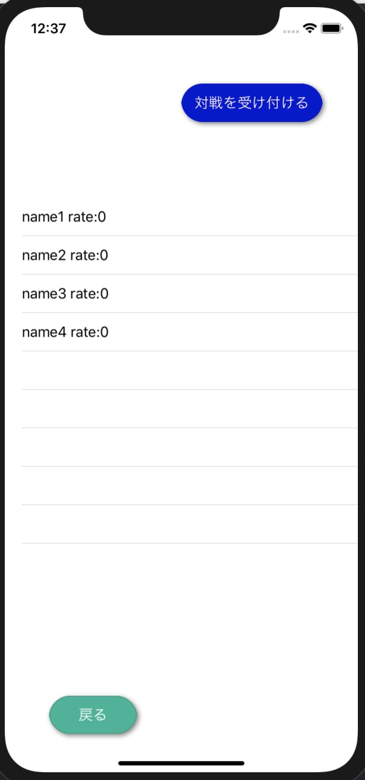The width and height of the screenshot is (365, 780).
Task: Open the name3 label in the list
Action: click(44, 294)
